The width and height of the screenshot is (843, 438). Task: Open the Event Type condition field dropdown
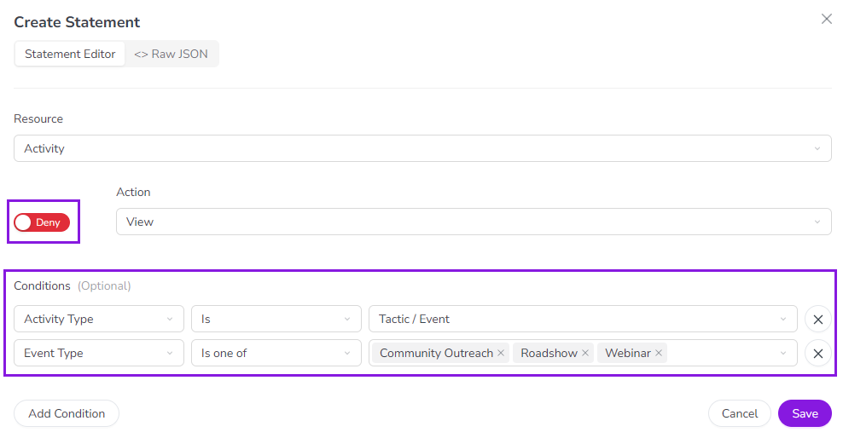99,353
